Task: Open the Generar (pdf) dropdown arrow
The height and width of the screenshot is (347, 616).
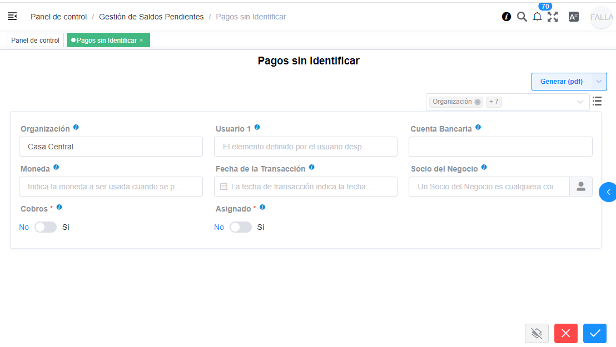Action: [x=599, y=81]
